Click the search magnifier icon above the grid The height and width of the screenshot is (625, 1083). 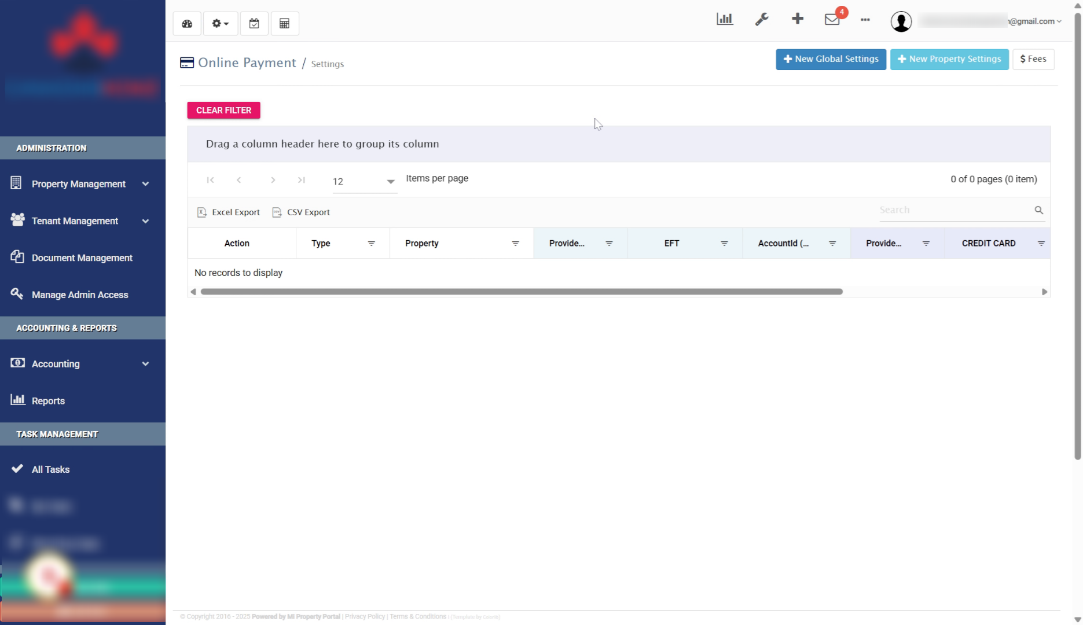click(1038, 210)
